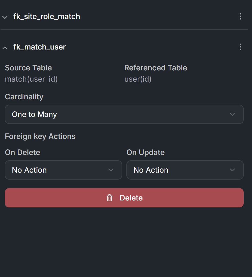Click the Cardinality dropdown arrow icon

coord(232,114)
